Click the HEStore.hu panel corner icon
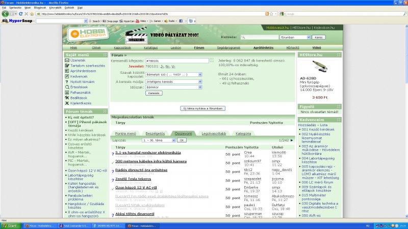 339,55
